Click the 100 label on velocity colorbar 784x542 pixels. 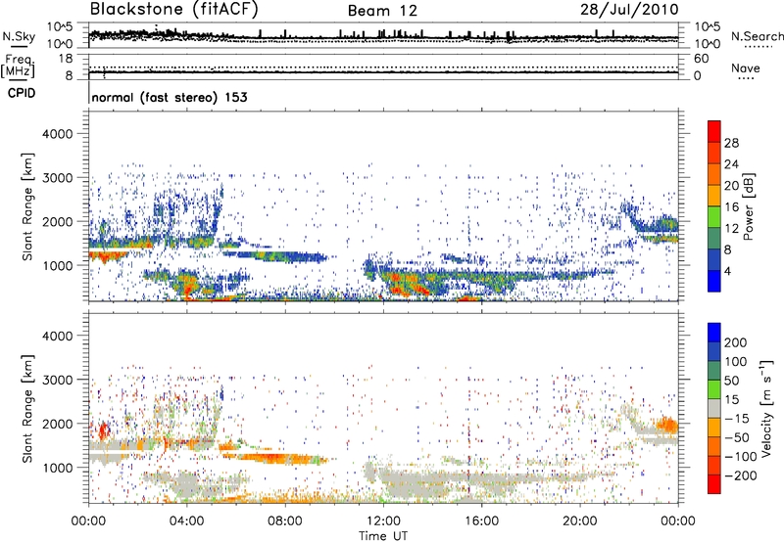pos(736,362)
